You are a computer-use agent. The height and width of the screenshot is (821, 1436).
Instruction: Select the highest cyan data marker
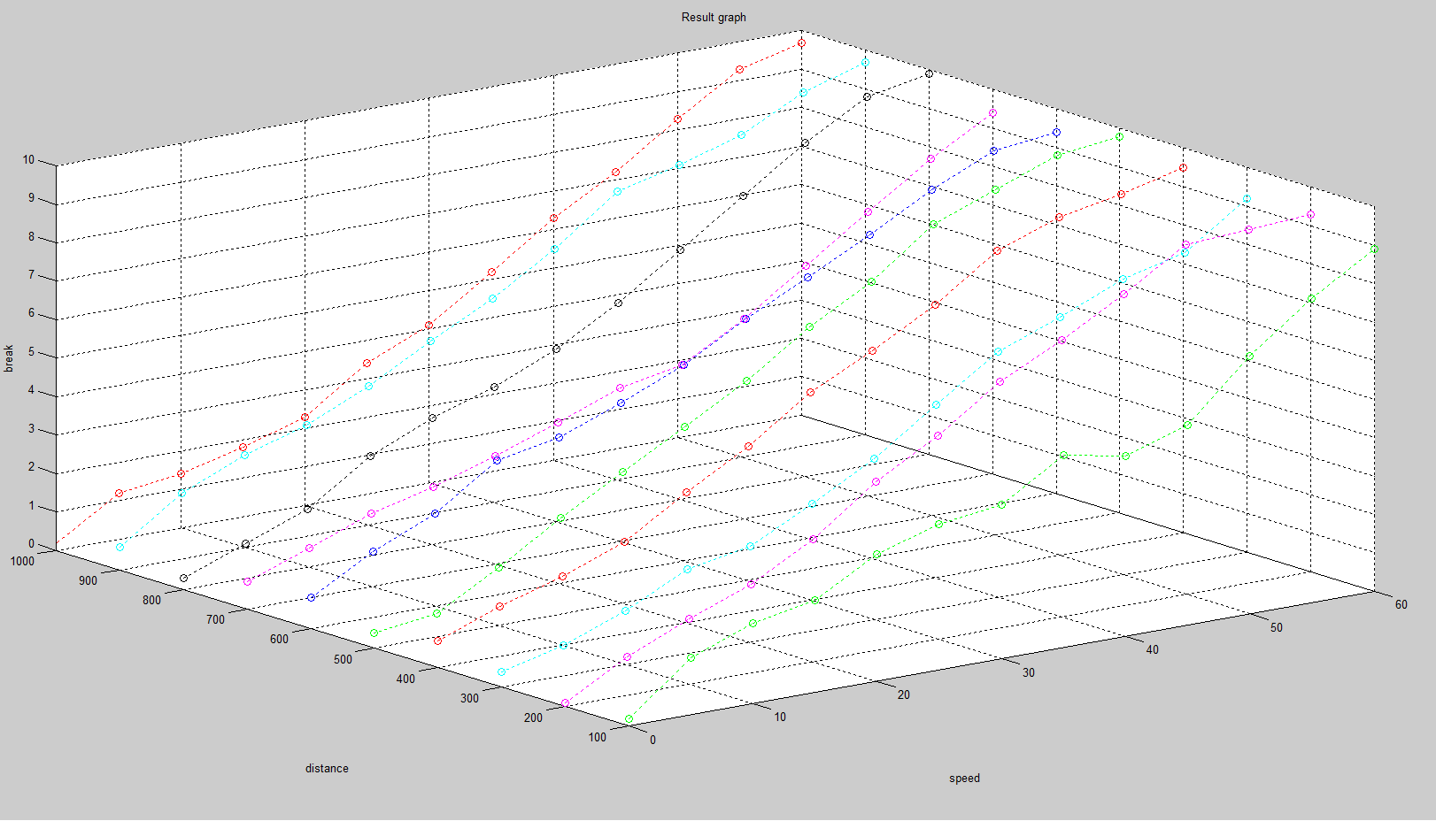pyautogui.click(x=865, y=63)
